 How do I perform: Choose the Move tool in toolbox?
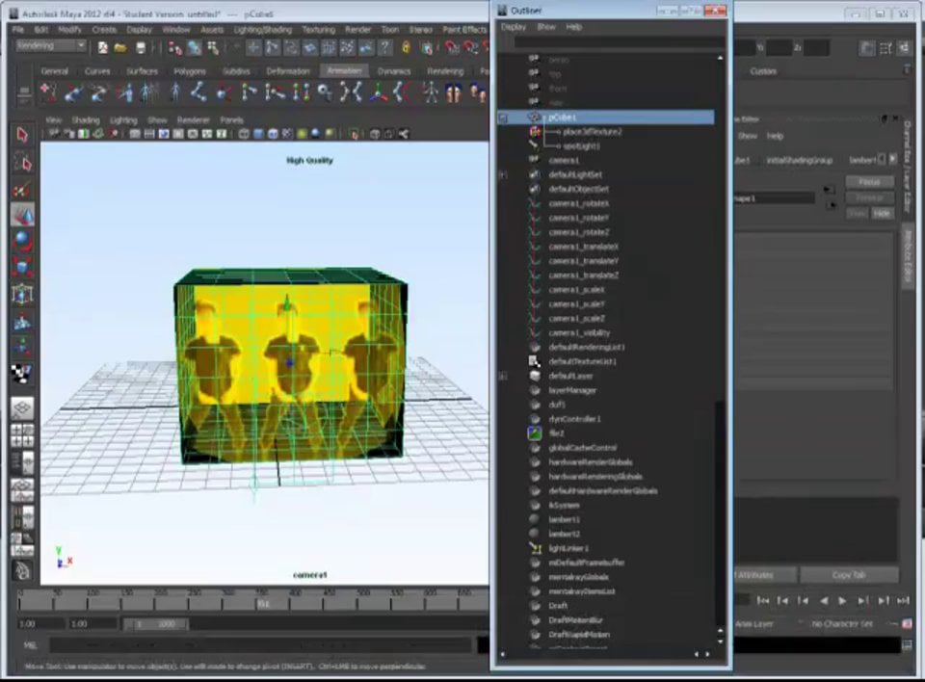[22, 215]
